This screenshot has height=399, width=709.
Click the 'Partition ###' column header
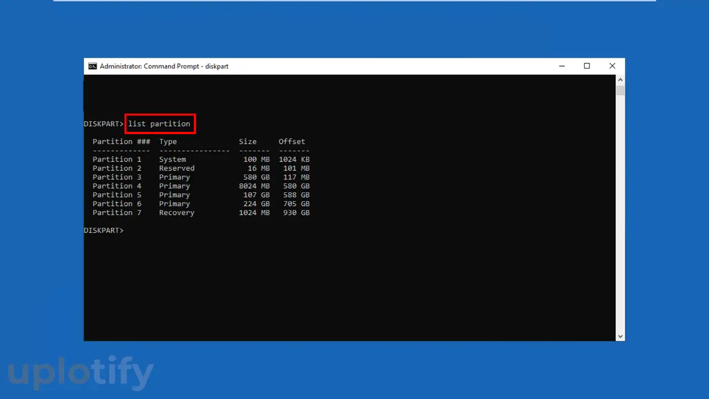point(121,141)
